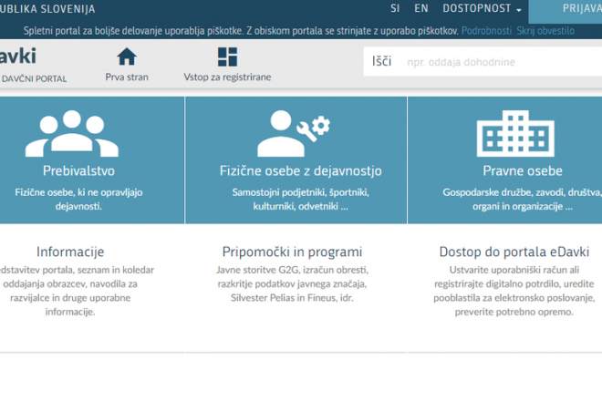Select the Pravne osebe title
The image size is (602, 401).
(523, 170)
